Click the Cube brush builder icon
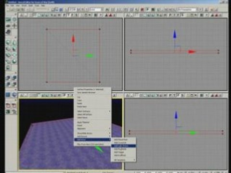This screenshot has height=173, width=231. pos(8,43)
